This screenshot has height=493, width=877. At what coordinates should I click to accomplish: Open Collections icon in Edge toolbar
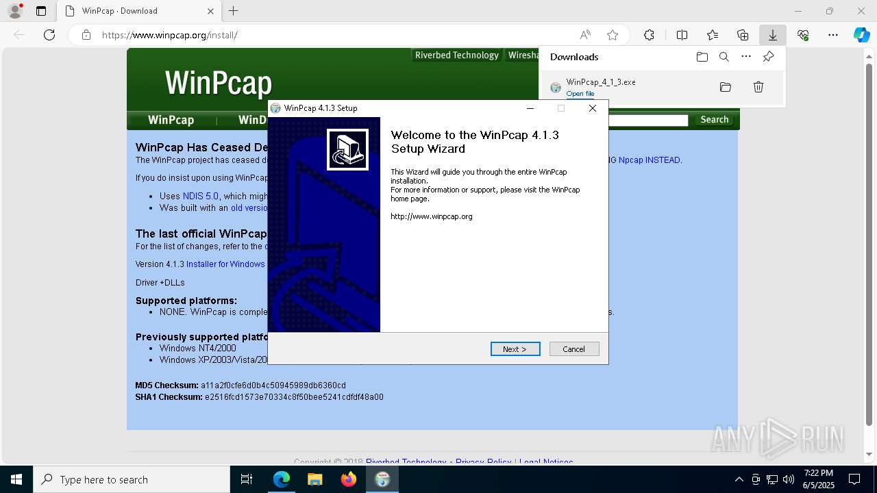[x=743, y=35]
